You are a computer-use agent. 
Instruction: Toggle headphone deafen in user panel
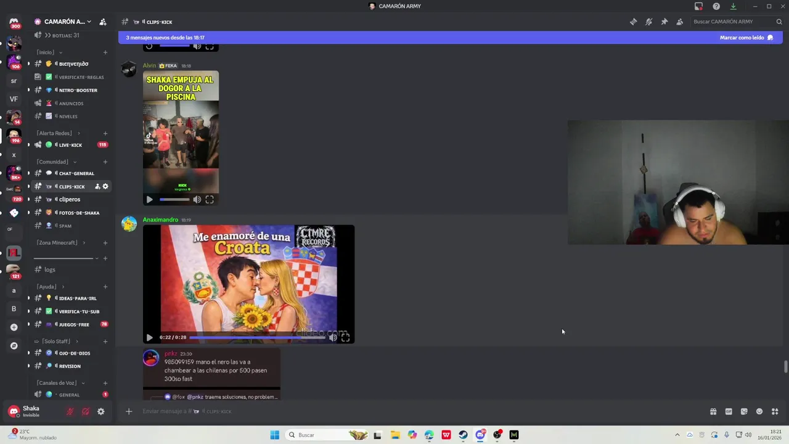pyautogui.click(x=86, y=411)
